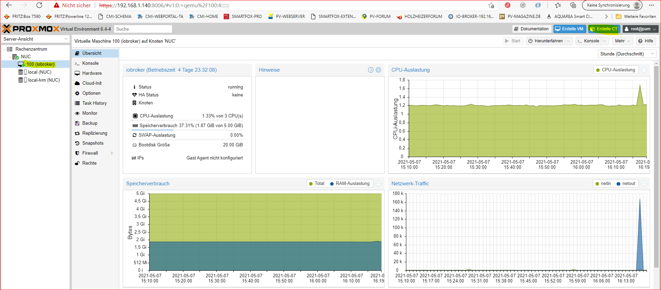
Task: Toggle the netout legend series
Action: click(626, 184)
